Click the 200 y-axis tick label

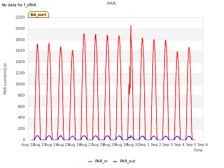coord(21,128)
